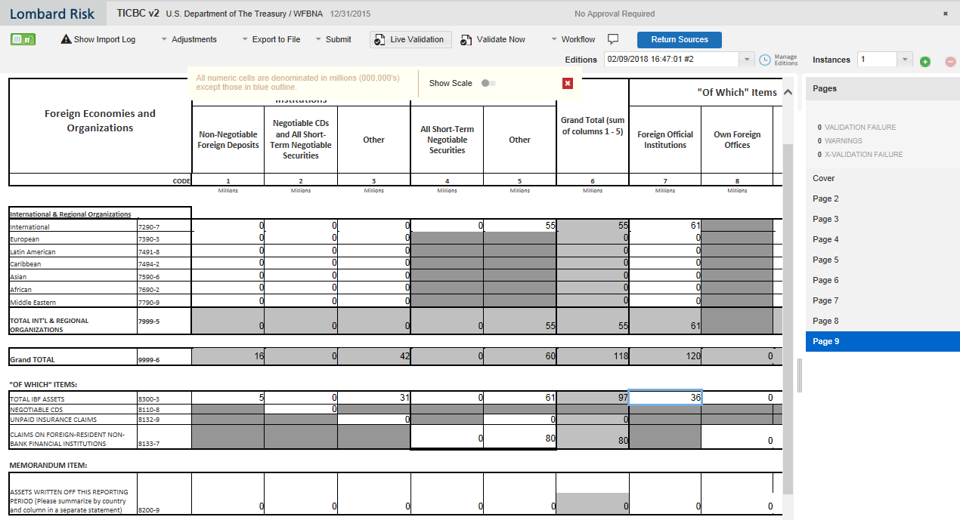Click the green grid view icon
The width and height of the screenshot is (960, 520).
click(x=23, y=39)
